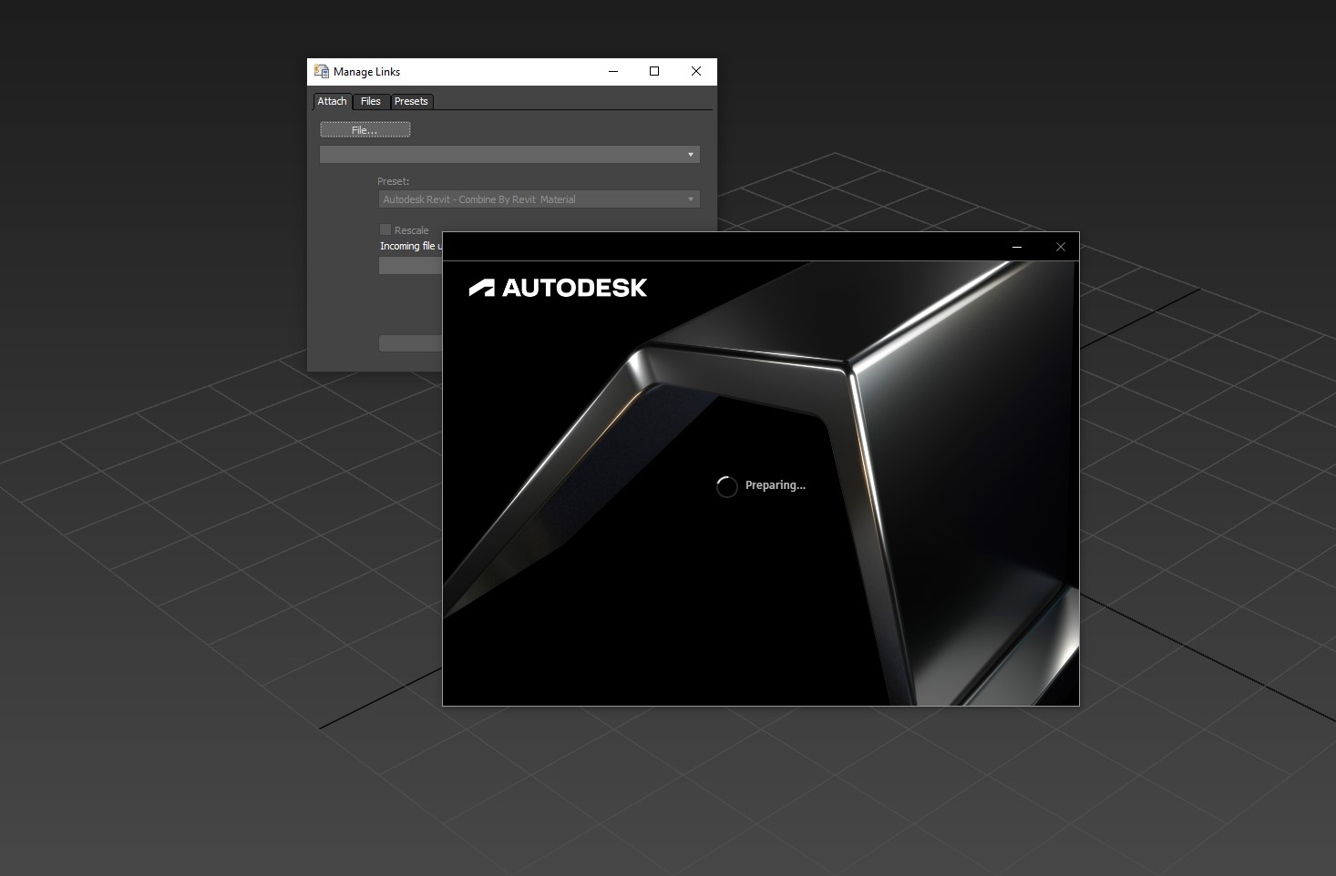Close the Autodesk splash window
This screenshot has height=876, width=1336.
tap(1060, 247)
